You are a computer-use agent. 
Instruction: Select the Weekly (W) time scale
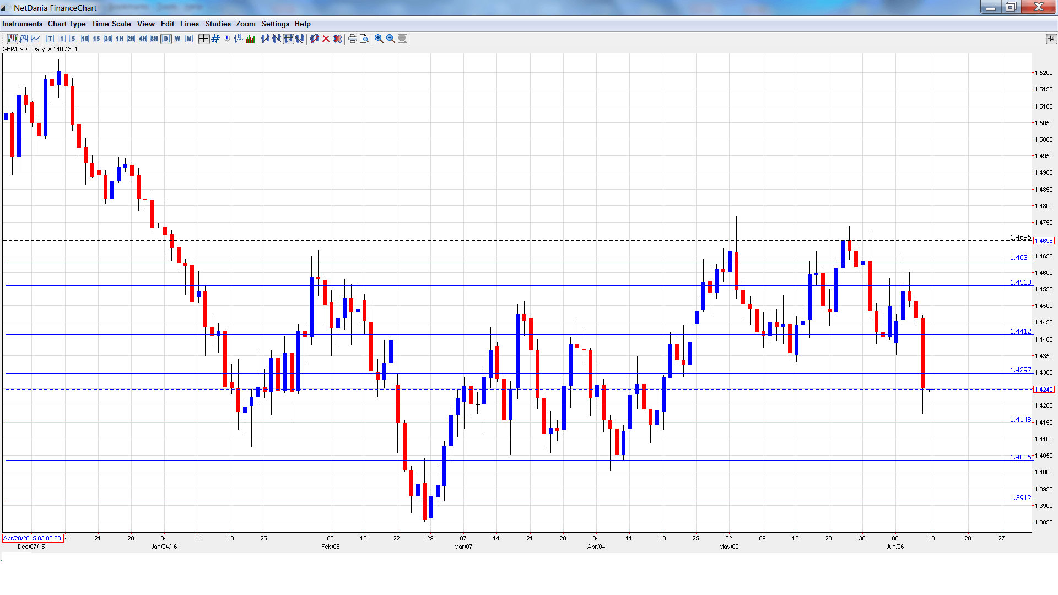pos(177,39)
